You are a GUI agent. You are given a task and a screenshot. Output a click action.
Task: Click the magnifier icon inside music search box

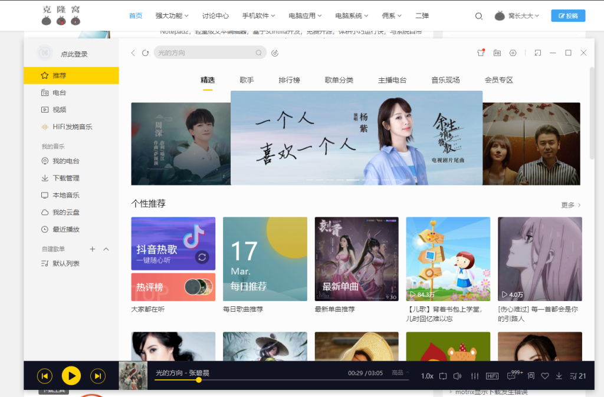[258, 52]
